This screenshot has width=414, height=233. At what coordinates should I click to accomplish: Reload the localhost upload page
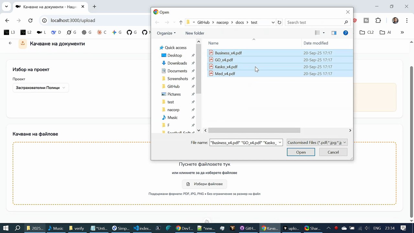click(30, 20)
